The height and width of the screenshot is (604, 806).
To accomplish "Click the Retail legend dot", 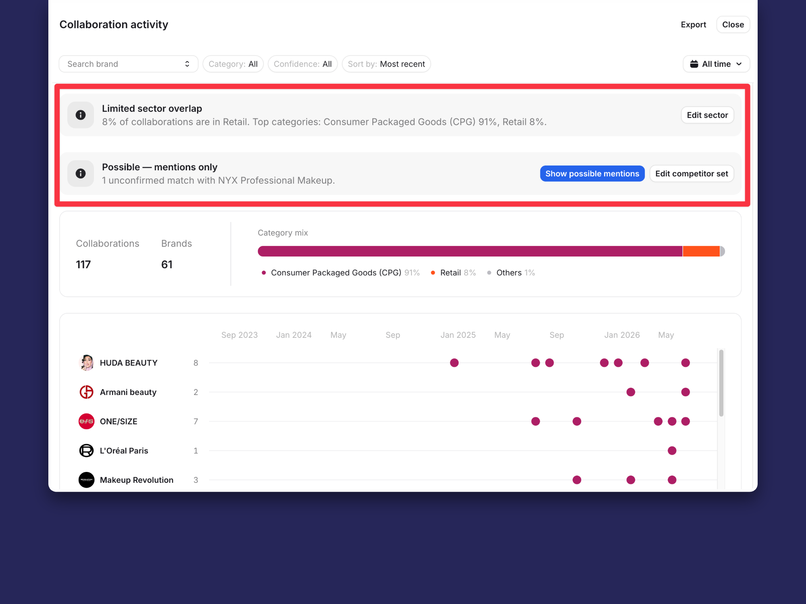I will (433, 273).
